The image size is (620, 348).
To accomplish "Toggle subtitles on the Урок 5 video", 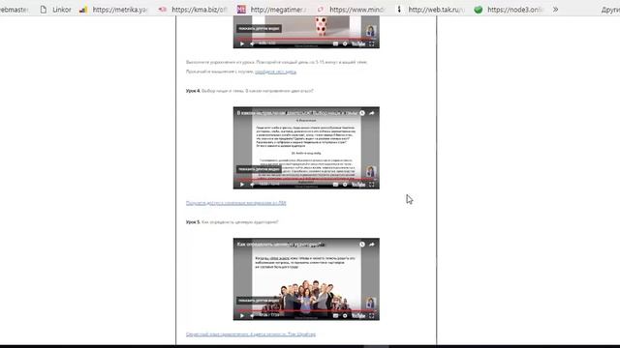I will [x=335, y=316].
